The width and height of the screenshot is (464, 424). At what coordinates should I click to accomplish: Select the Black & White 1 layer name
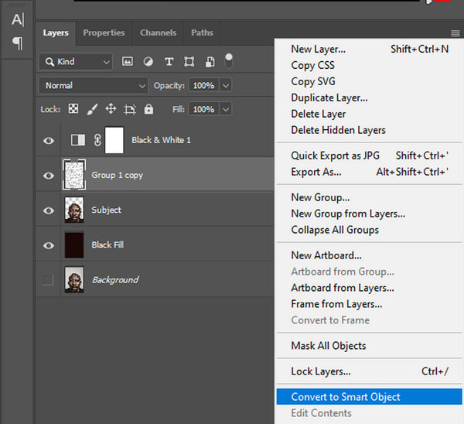pyautogui.click(x=162, y=140)
